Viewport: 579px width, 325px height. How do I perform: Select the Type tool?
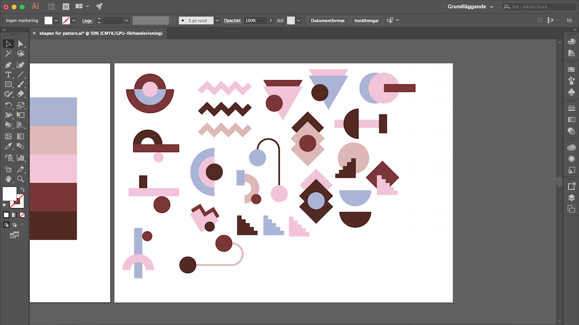click(x=8, y=75)
